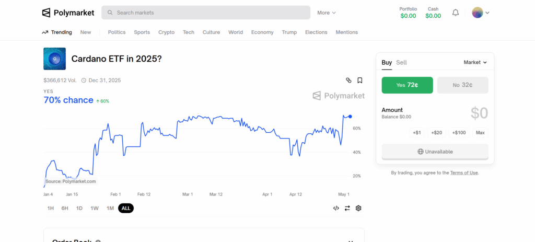The image size is (535, 242).
Task: View Portfolio $0.00 balance
Action: pos(408,13)
